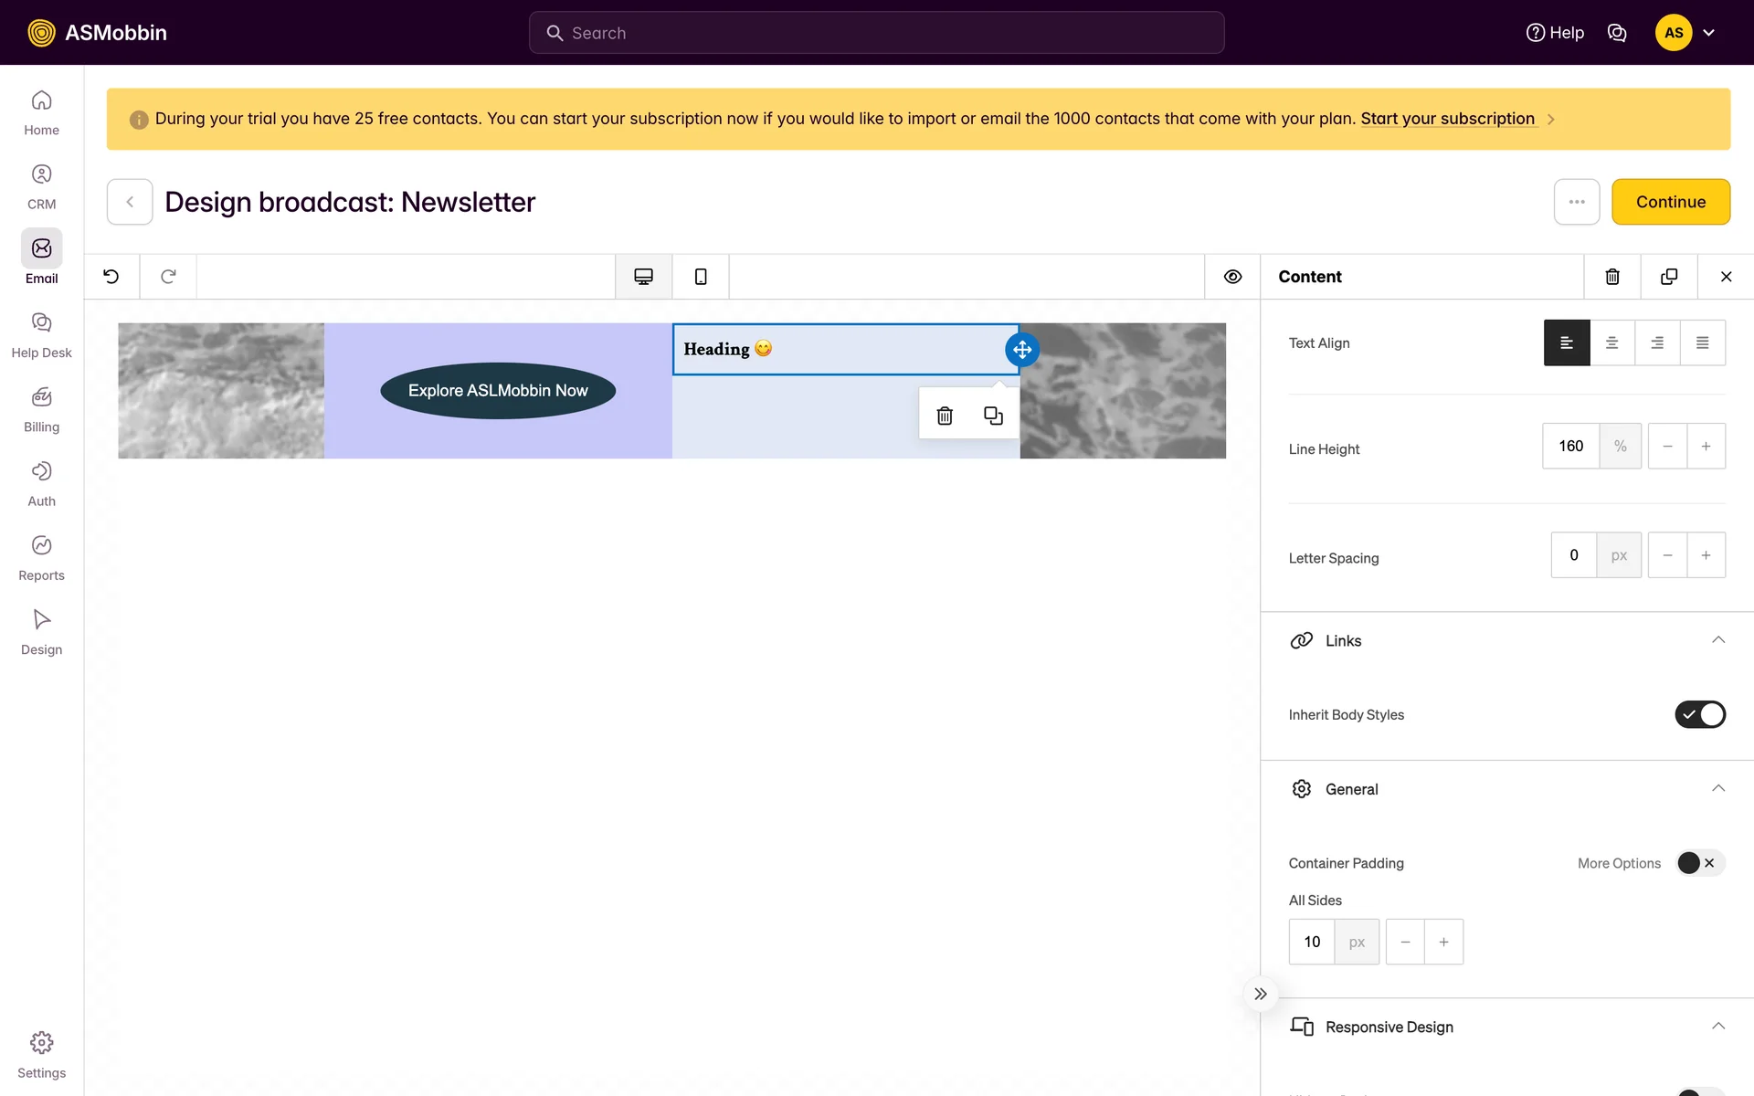Click chat messages icon in top bar

[x=1617, y=33]
